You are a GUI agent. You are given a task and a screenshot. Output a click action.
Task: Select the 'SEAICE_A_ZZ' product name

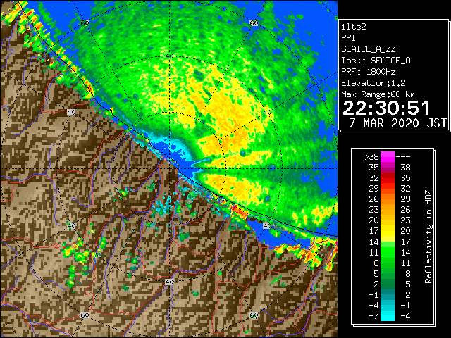point(368,49)
